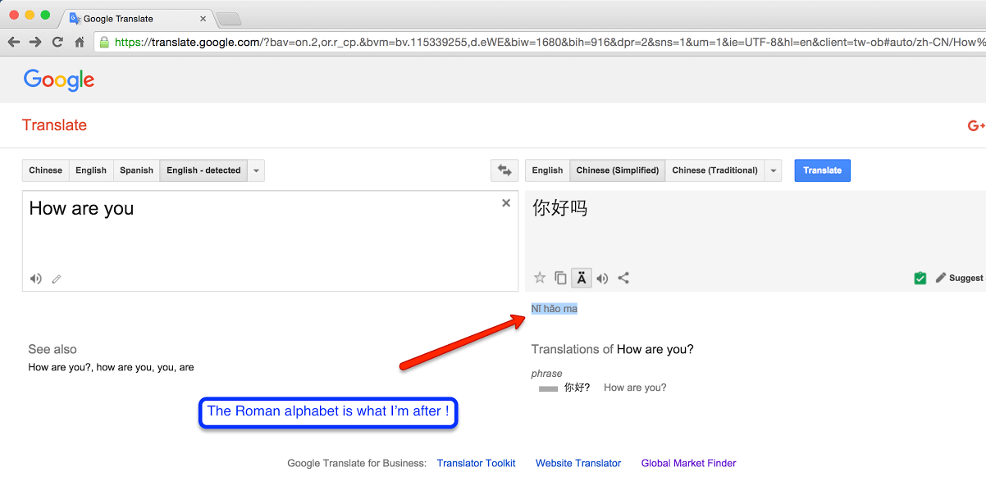This screenshot has height=490, width=986.
Task: Click the translated text 你好吗
Action: click(560, 208)
